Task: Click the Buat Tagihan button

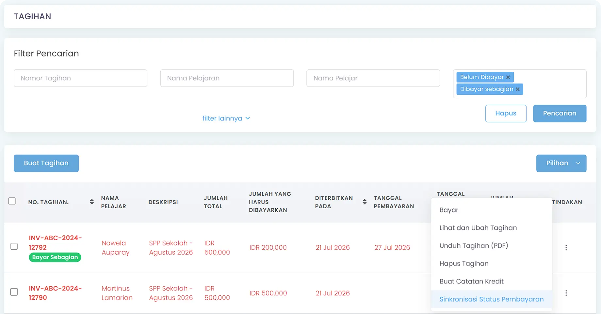Action: [46, 163]
